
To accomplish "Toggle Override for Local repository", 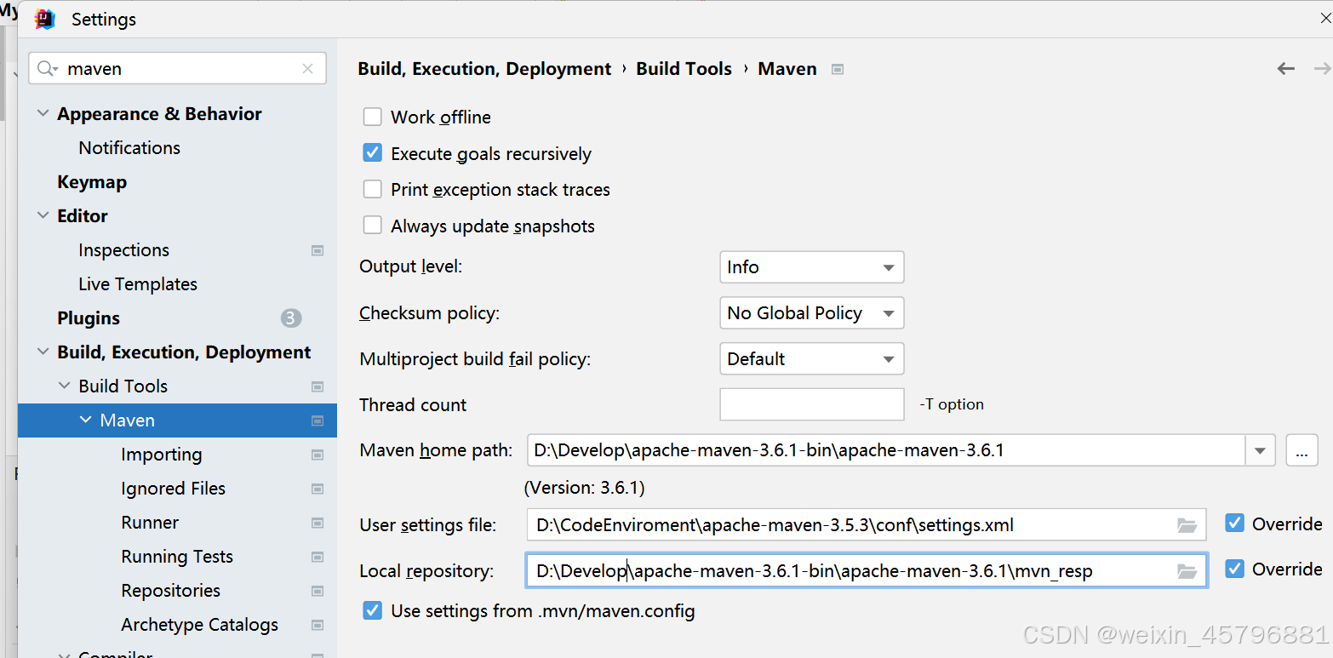I will pyautogui.click(x=1234, y=569).
